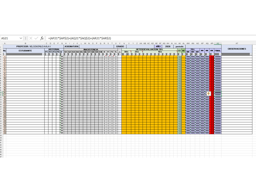
Task: Select the AE green header cell
Action: [x=184, y=51]
